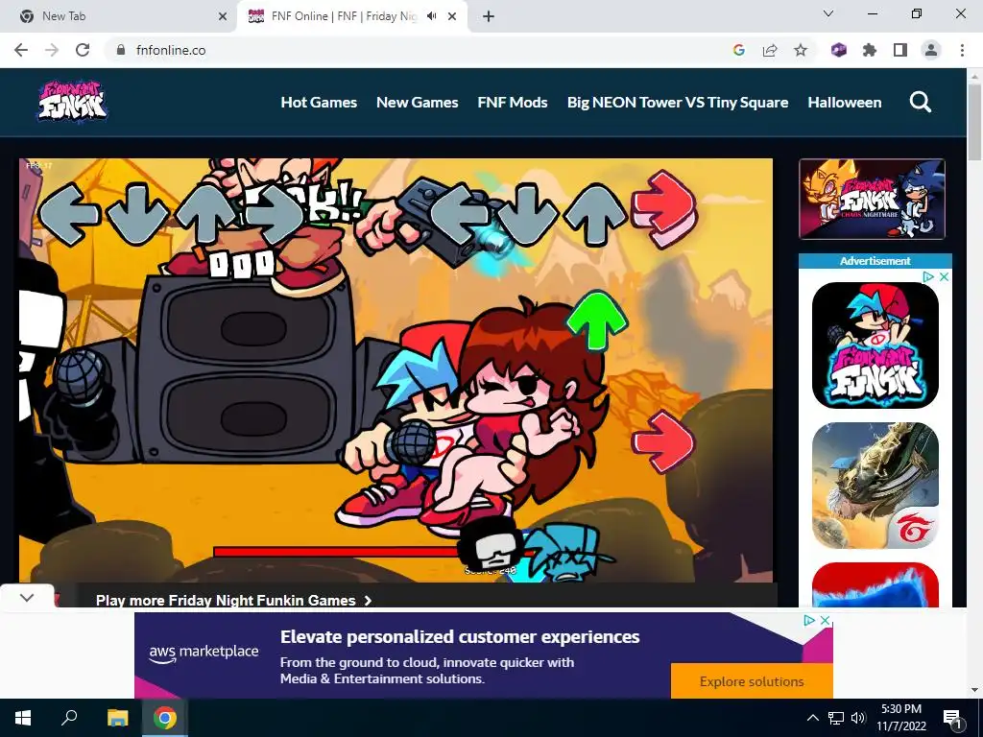Click the tab search chevron in title bar
Image resolution: width=983 pixels, height=737 pixels.
(x=828, y=13)
